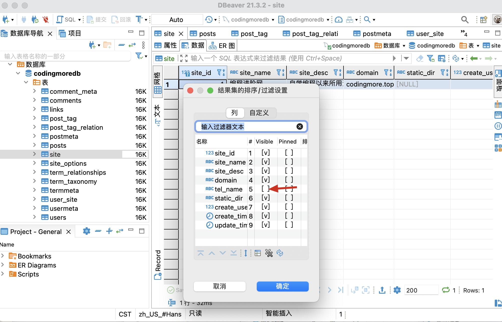Click the filter text input field
Screen dimensions: 502x322
(x=247, y=127)
